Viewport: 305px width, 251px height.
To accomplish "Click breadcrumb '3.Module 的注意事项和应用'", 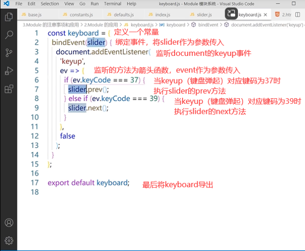I will click(x=51, y=25).
